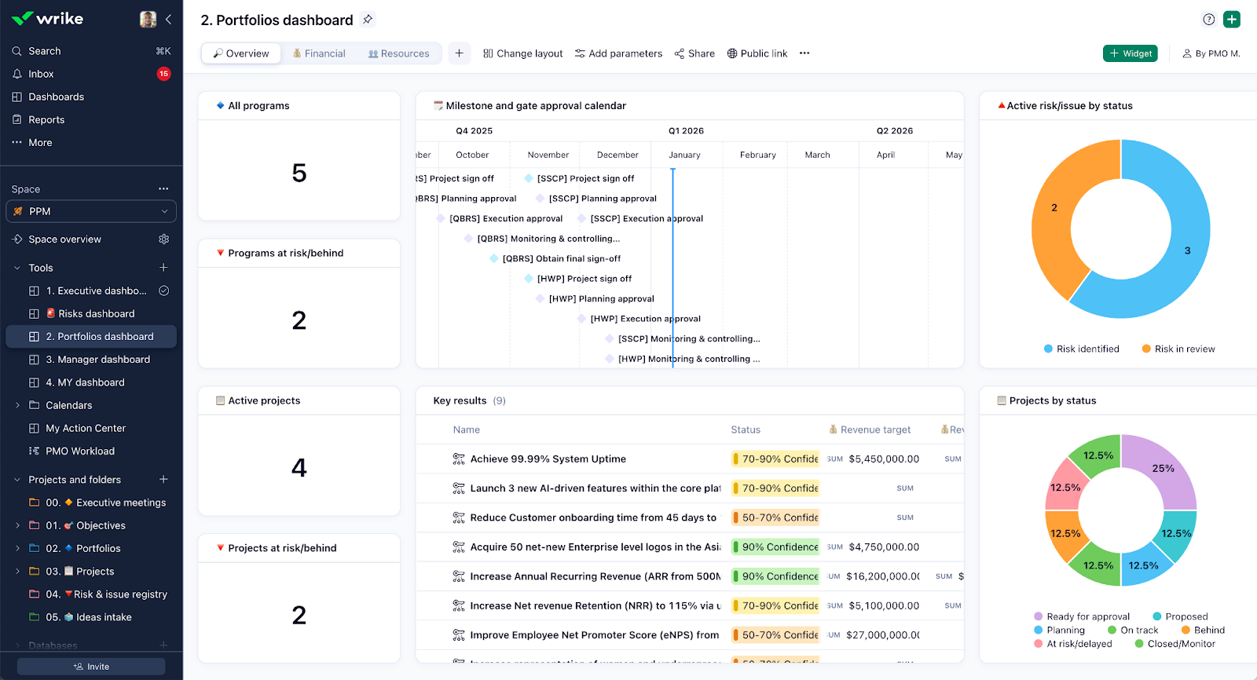The width and height of the screenshot is (1257, 680).
Task: Add a new tool with the plus
Action: pyautogui.click(x=163, y=268)
